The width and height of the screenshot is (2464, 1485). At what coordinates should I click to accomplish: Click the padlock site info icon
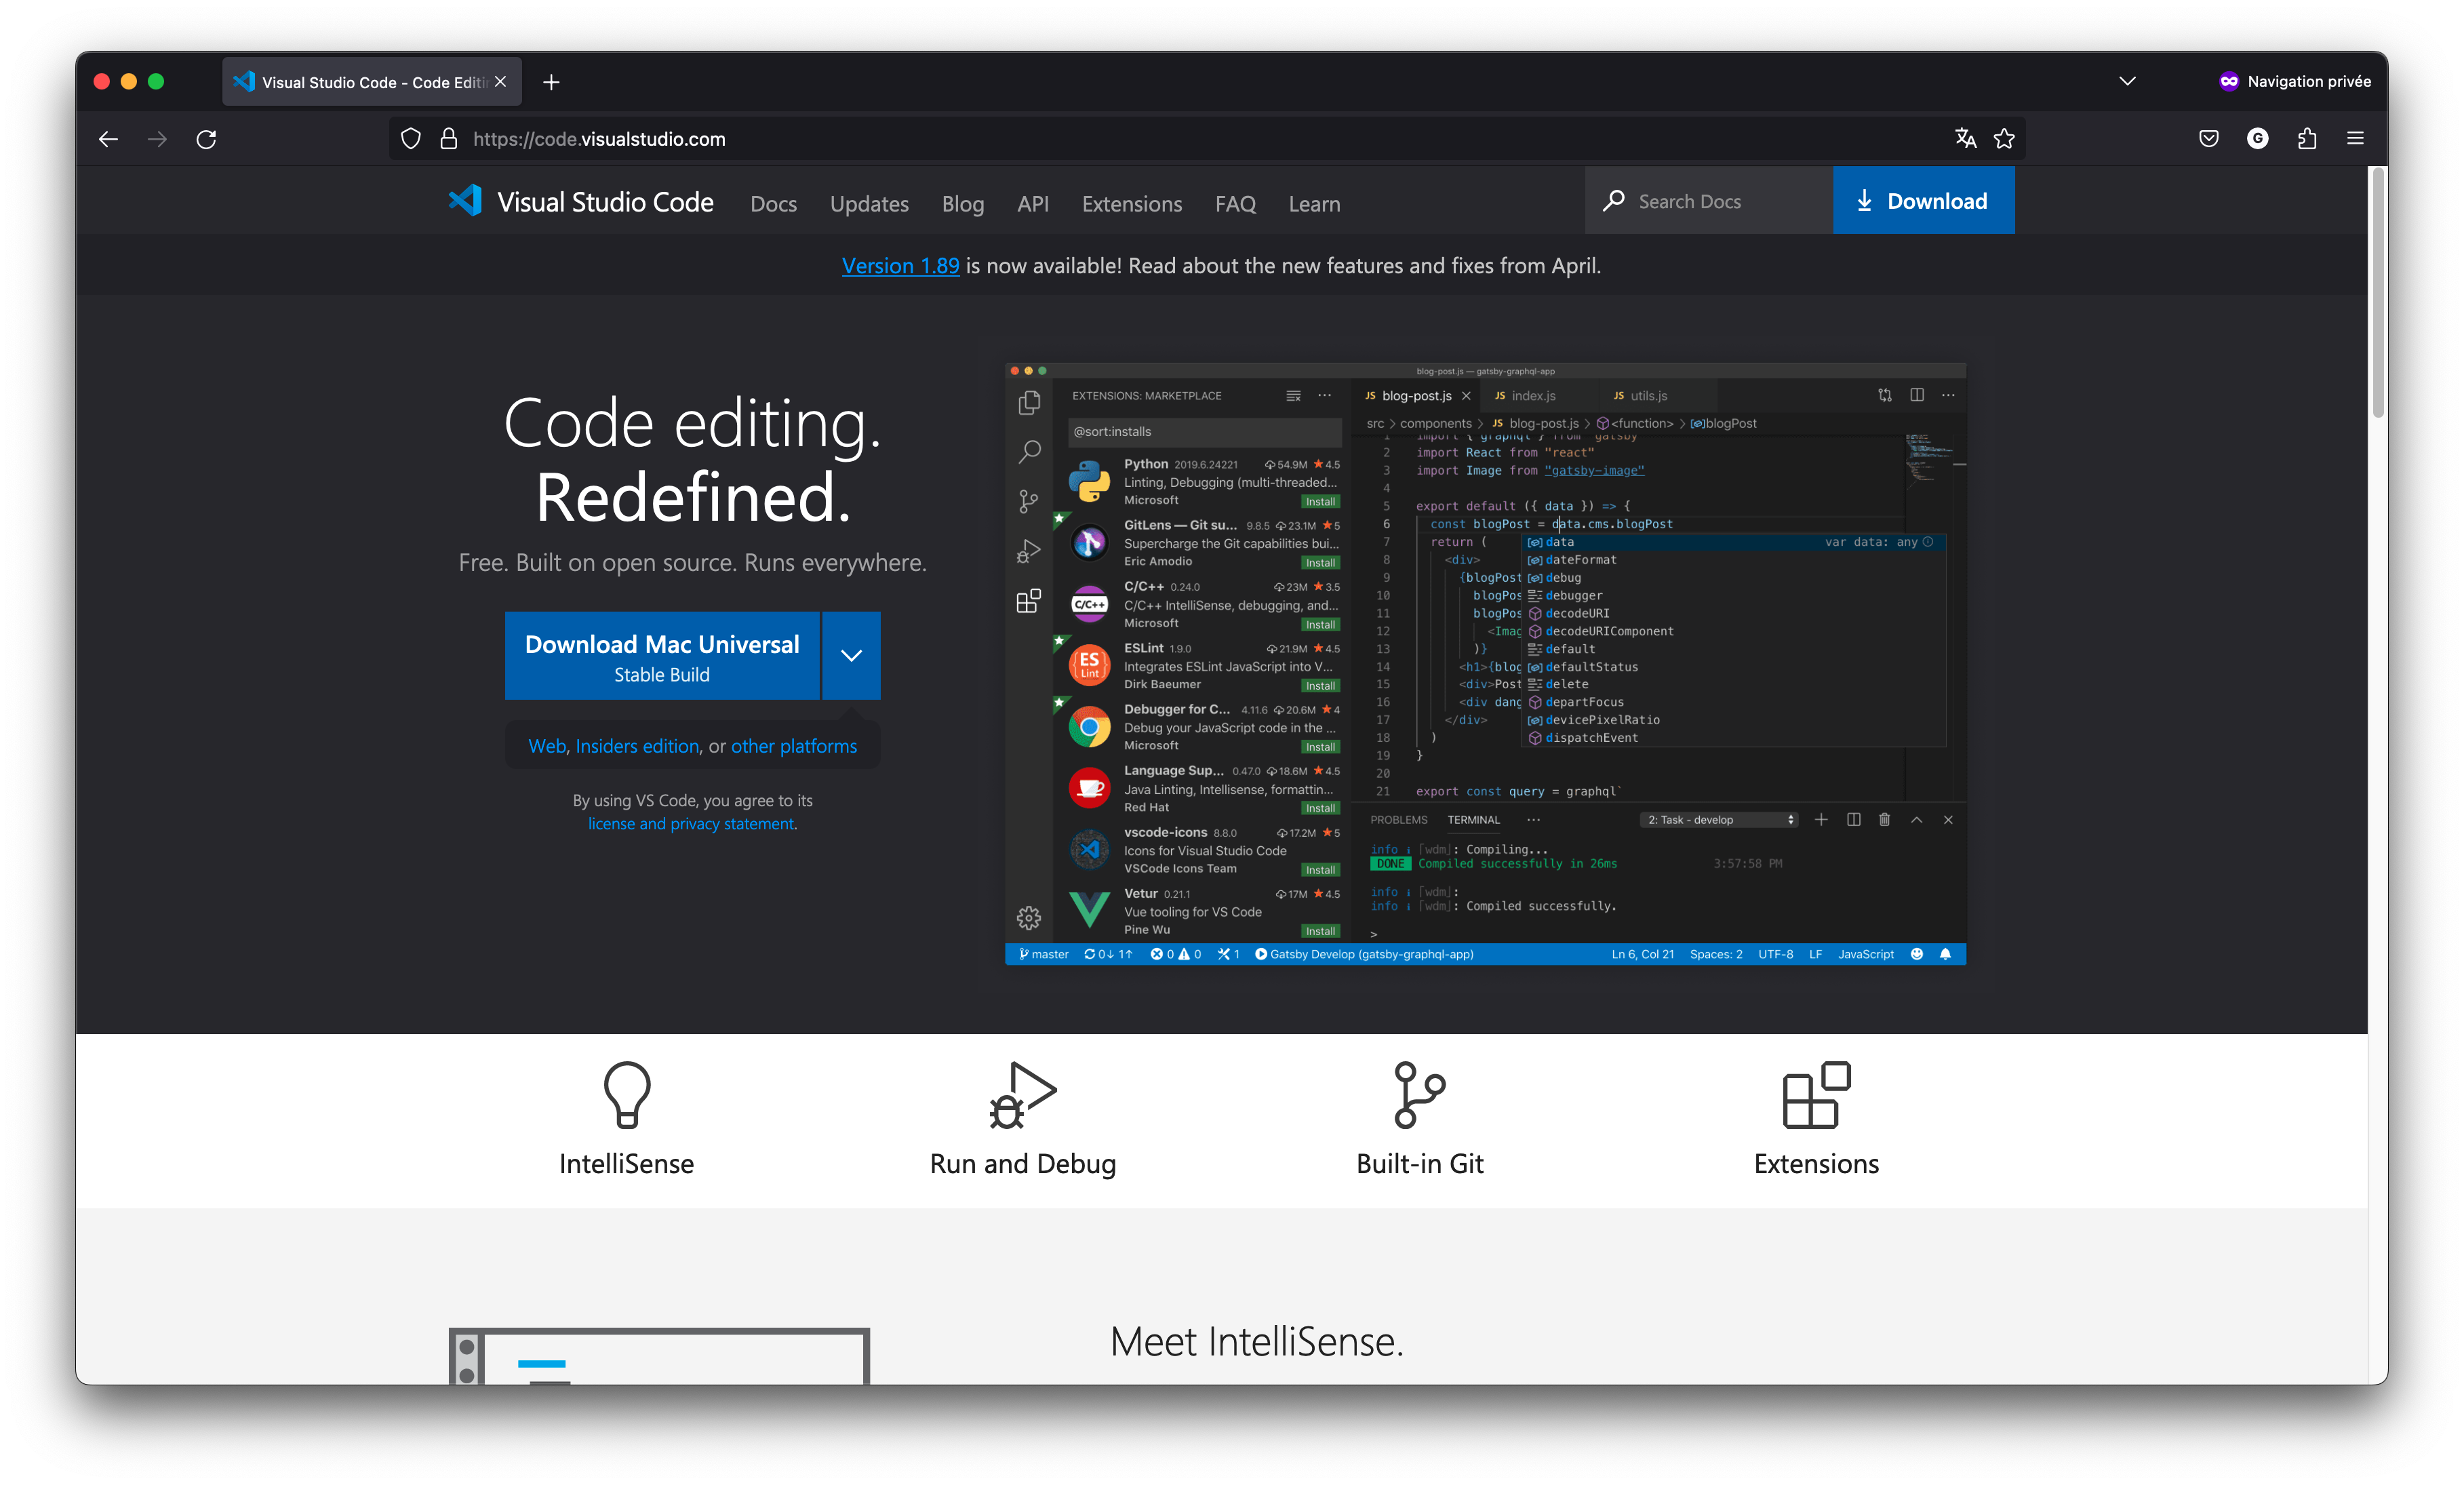449,139
